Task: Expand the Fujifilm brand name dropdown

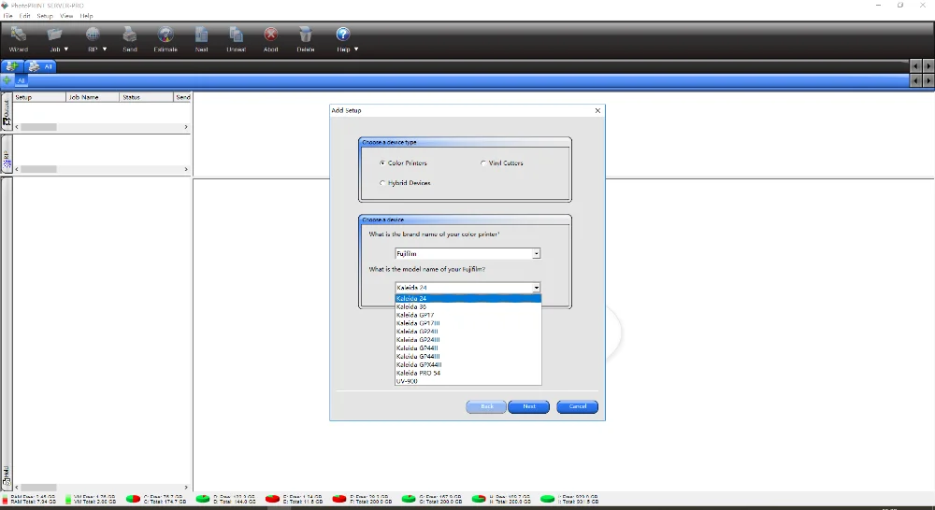Action: [536, 254]
